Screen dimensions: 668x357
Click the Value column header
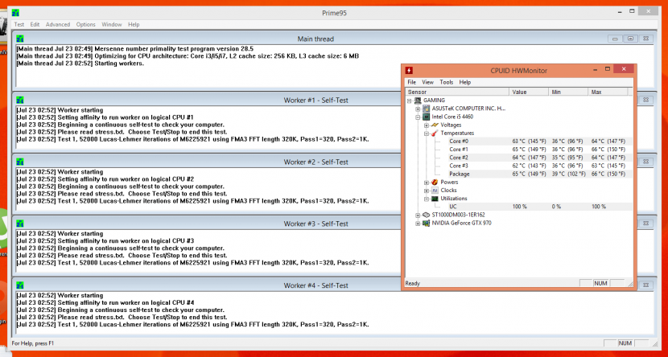pyautogui.click(x=529, y=92)
